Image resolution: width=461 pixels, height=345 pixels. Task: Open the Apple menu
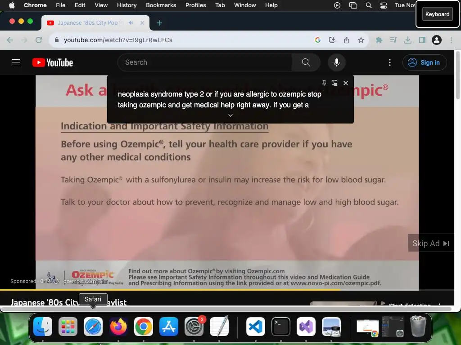12,5
